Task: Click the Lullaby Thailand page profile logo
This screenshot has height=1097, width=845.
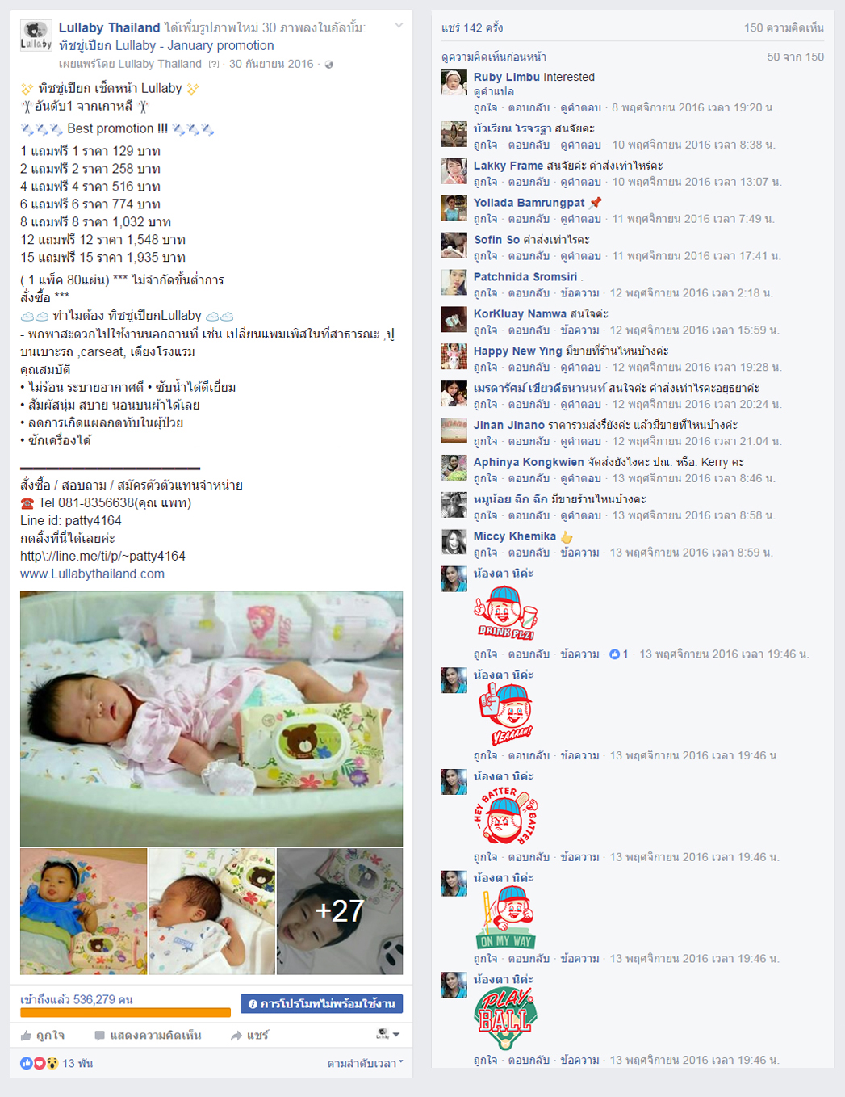Action: click(36, 36)
